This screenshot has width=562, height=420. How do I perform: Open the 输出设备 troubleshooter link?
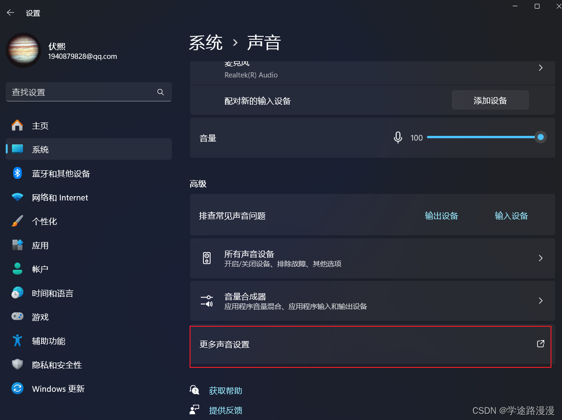(441, 215)
